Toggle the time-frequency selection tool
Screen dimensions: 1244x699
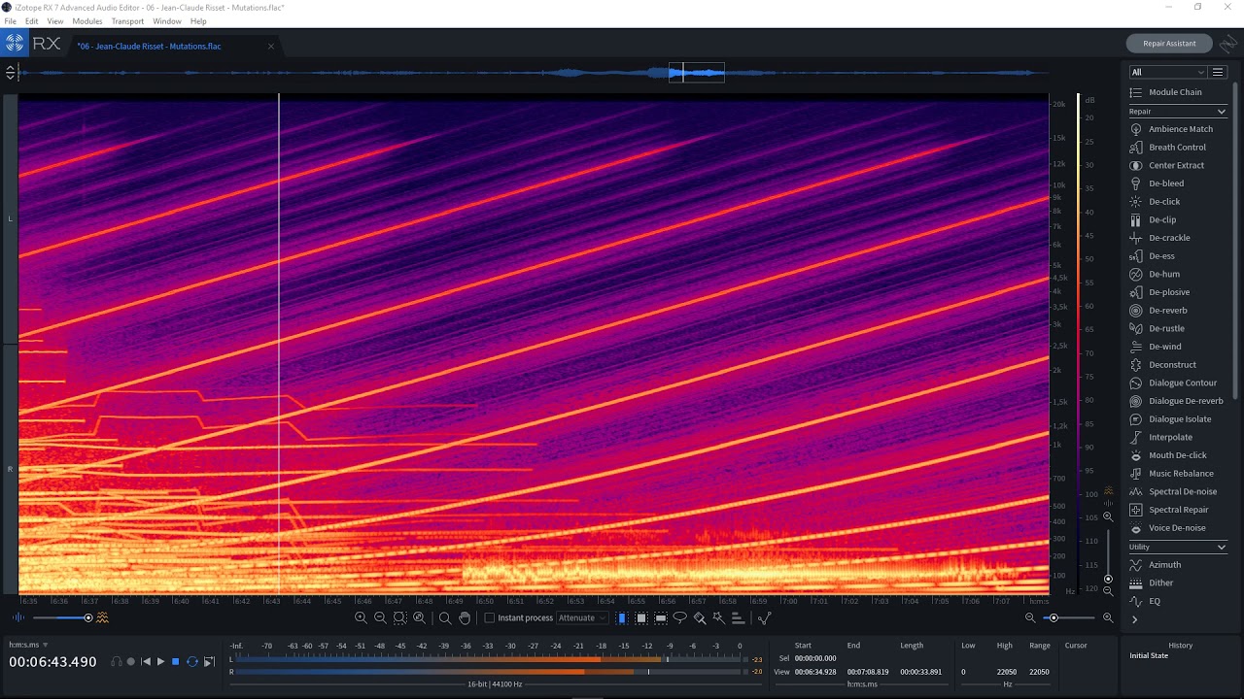click(641, 617)
